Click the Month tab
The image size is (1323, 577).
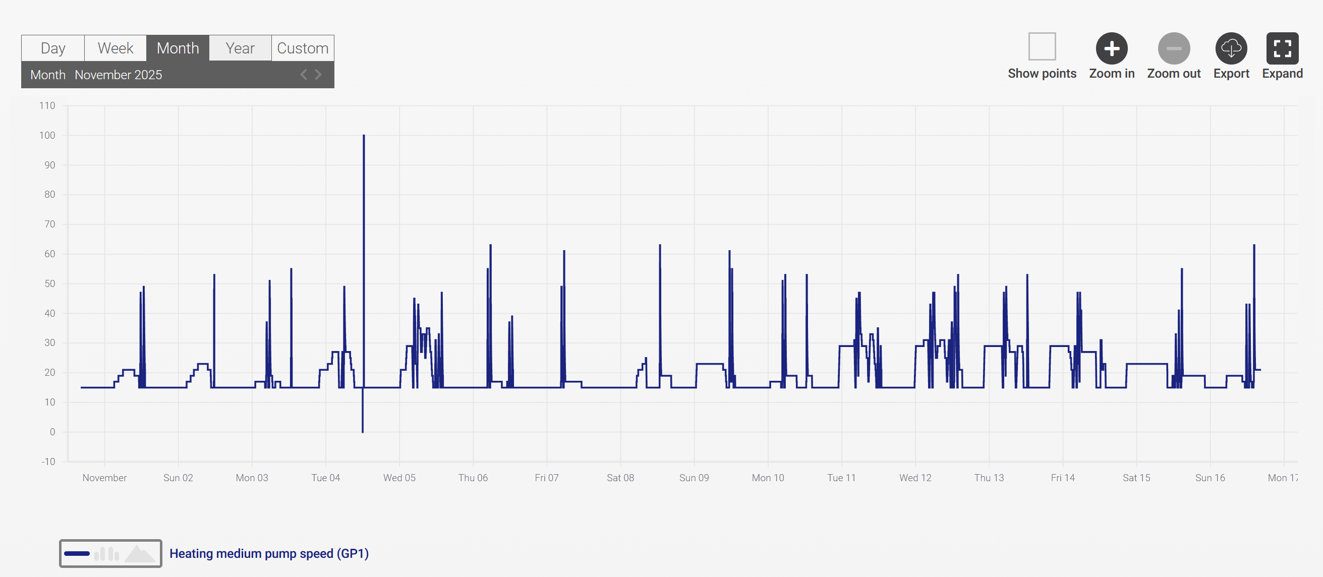pos(178,48)
